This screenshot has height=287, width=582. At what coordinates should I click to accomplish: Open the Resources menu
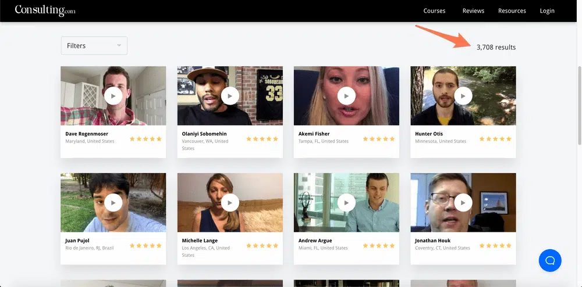(x=512, y=10)
